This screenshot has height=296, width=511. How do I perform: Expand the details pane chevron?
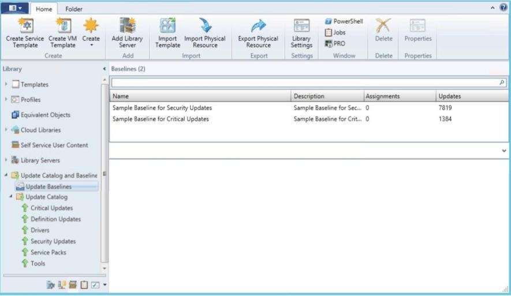pos(504,151)
